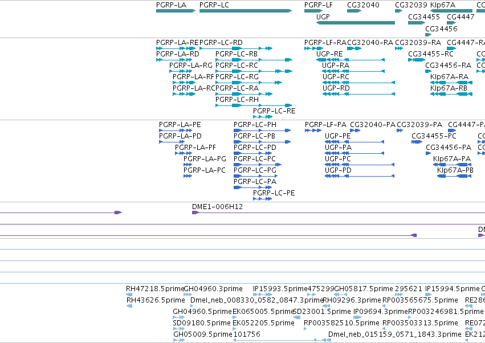Click protein PGRP-LC-PD

252,153
